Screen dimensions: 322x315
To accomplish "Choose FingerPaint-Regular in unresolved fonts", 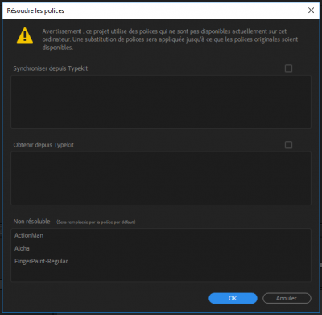I will [x=41, y=261].
